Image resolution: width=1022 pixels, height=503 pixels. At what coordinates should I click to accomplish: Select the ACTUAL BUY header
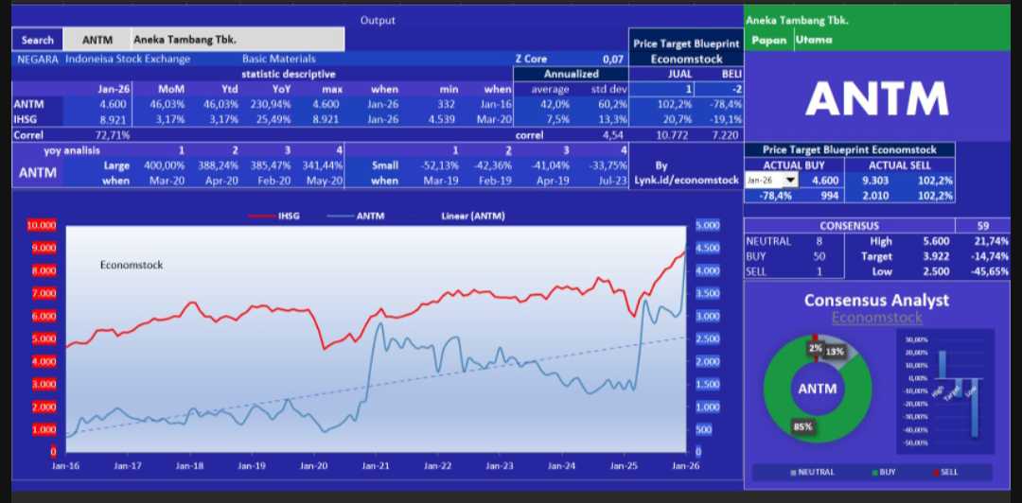pos(793,165)
